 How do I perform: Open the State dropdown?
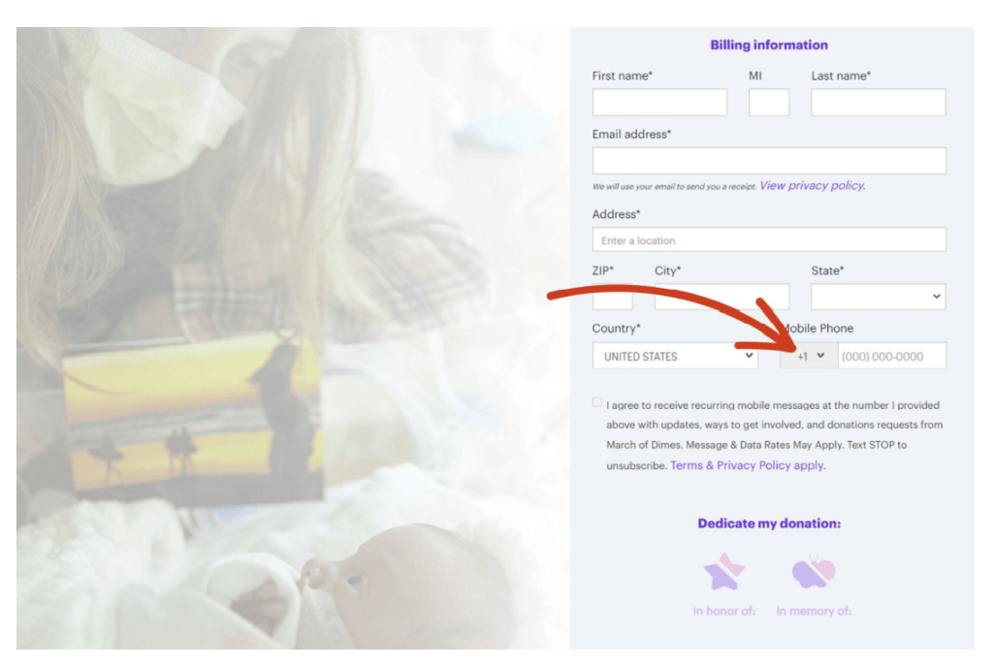[x=878, y=297]
